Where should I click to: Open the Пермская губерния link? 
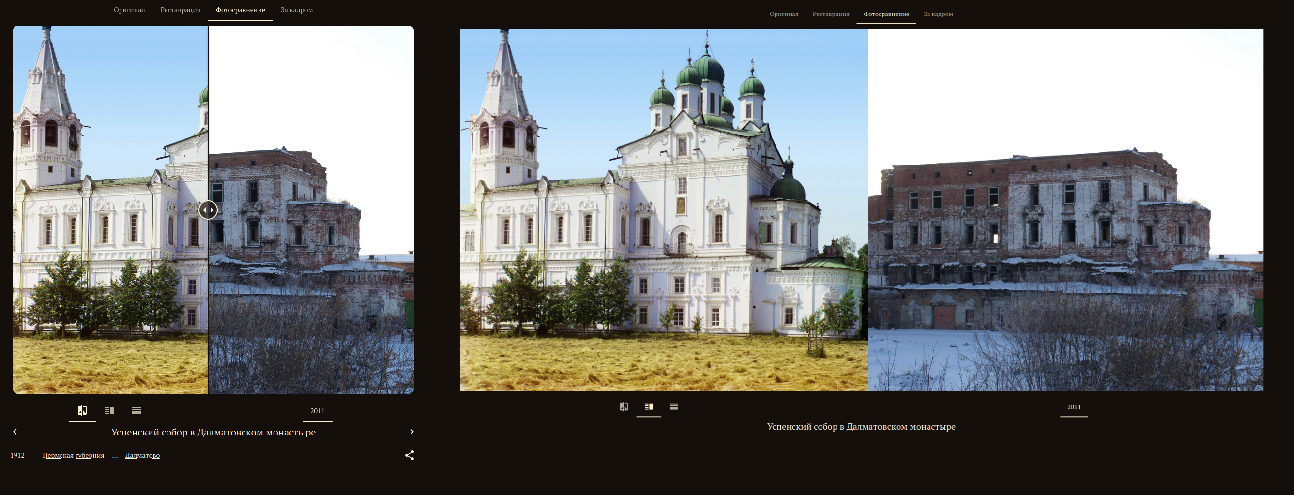click(73, 456)
